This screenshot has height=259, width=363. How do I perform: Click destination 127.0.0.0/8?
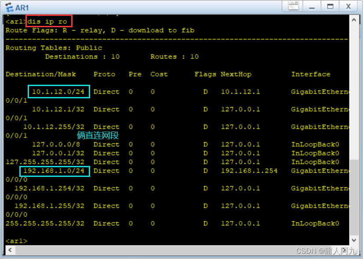pyautogui.click(x=56, y=144)
